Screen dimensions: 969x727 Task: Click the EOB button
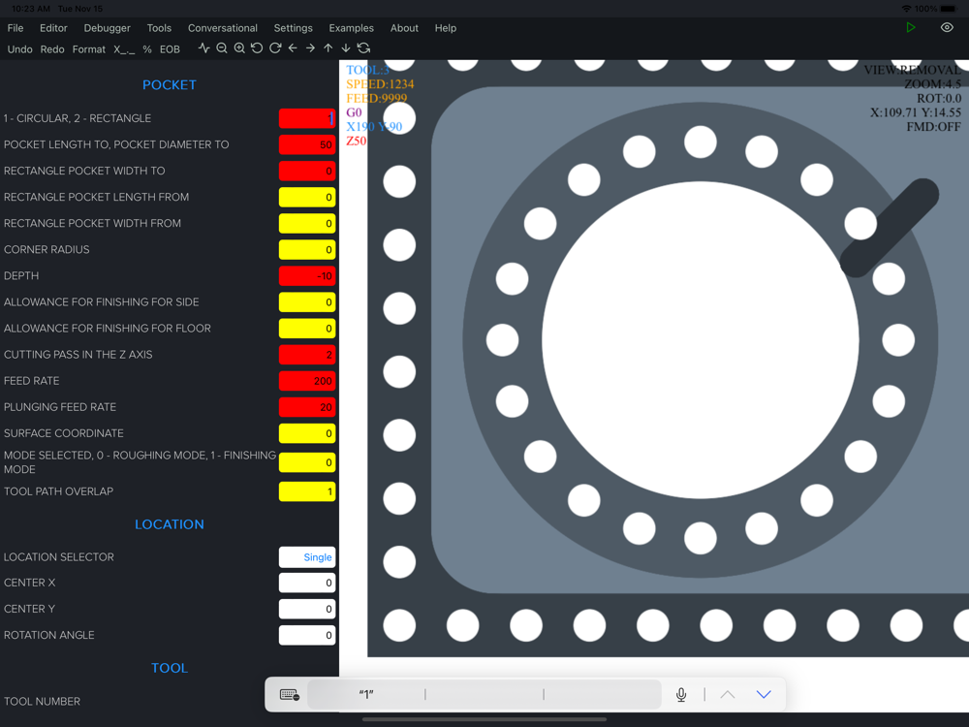(170, 49)
